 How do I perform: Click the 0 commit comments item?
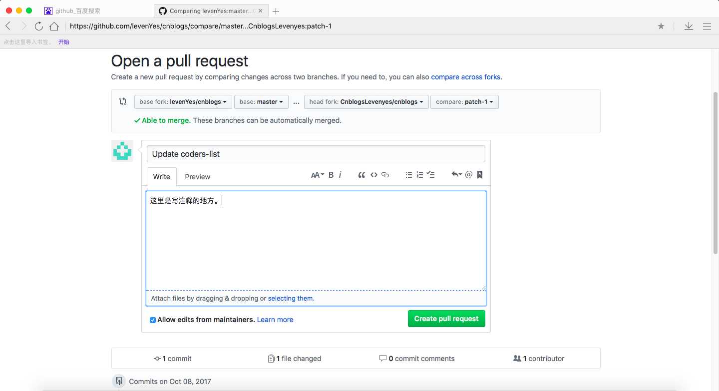point(417,359)
